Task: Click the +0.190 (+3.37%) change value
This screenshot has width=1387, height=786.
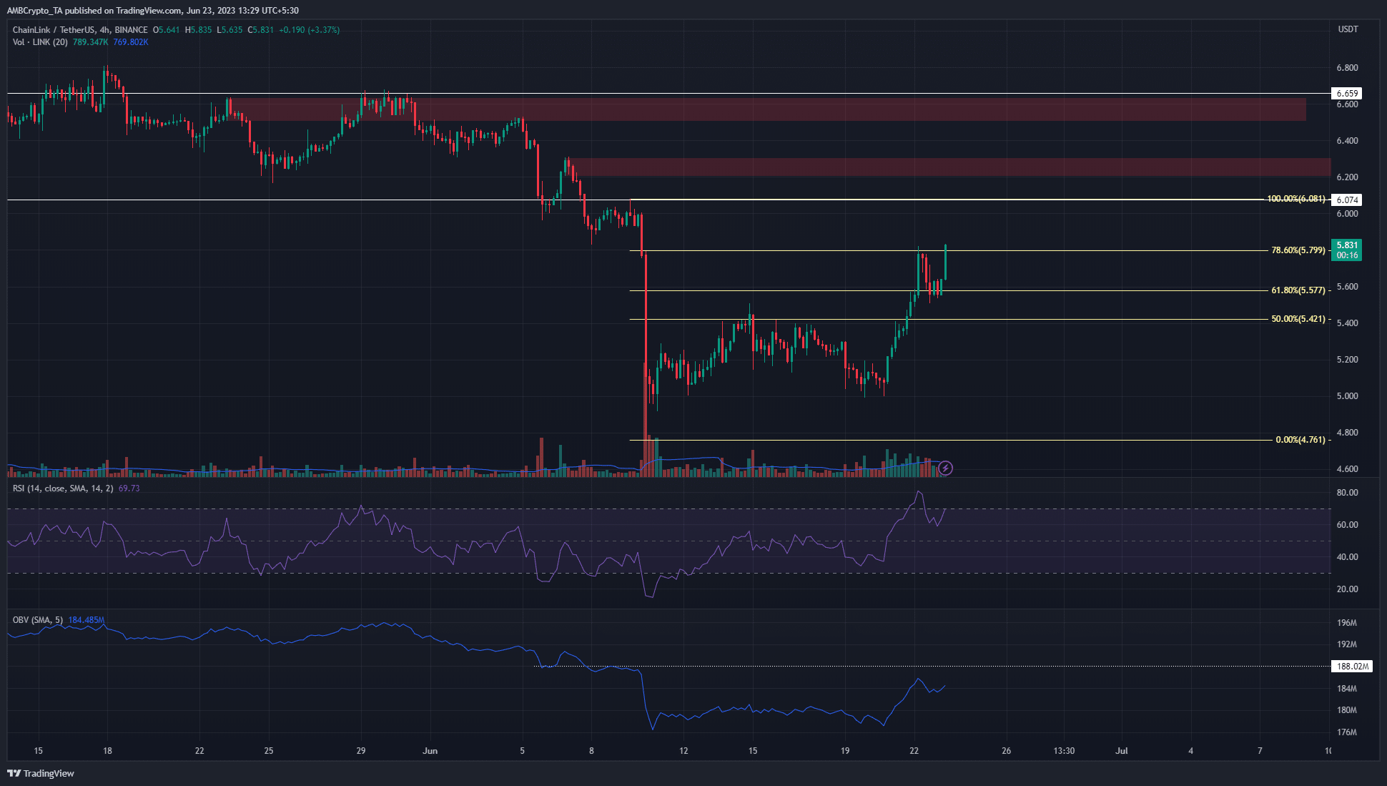Action: coord(309,30)
